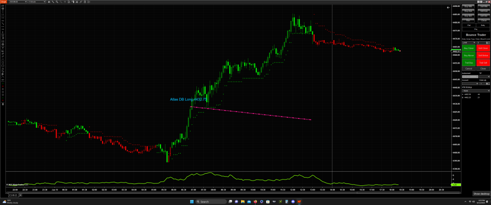Click the Chart tab label

click(3, 2)
